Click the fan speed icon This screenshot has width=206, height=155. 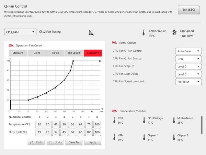(x=174, y=32)
